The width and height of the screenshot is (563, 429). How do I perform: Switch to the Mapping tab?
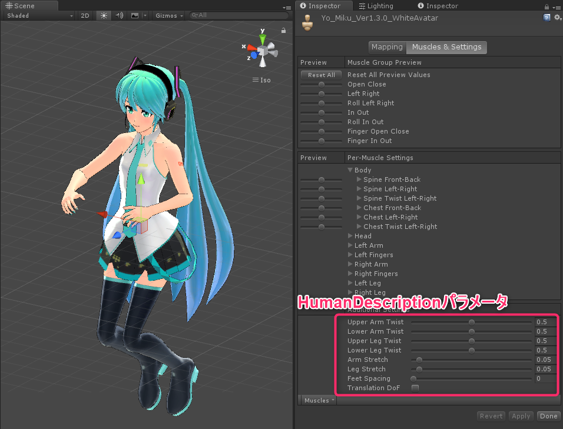(387, 46)
